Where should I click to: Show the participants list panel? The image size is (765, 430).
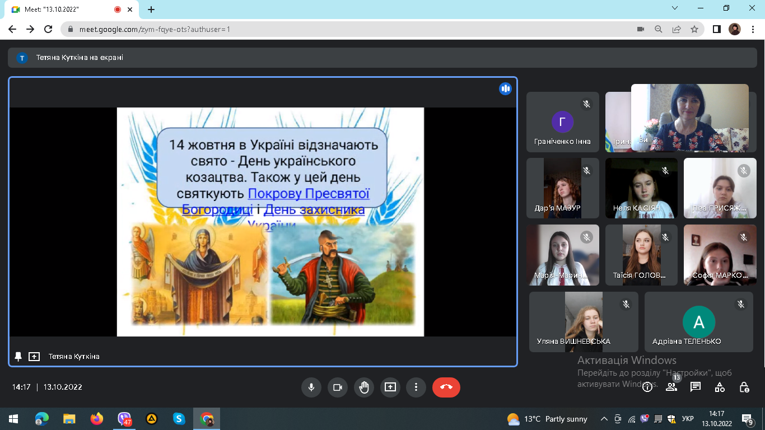pyautogui.click(x=671, y=387)
